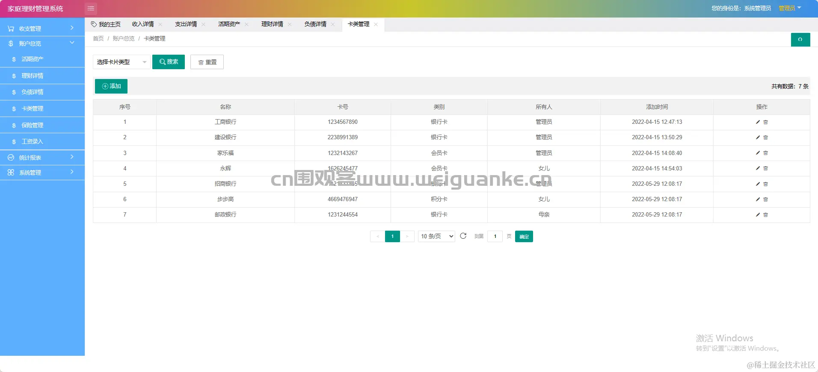The image size is (818, 372).
Task: Open the 10 条/页 page size dropdown
Action: click(436, 236)
